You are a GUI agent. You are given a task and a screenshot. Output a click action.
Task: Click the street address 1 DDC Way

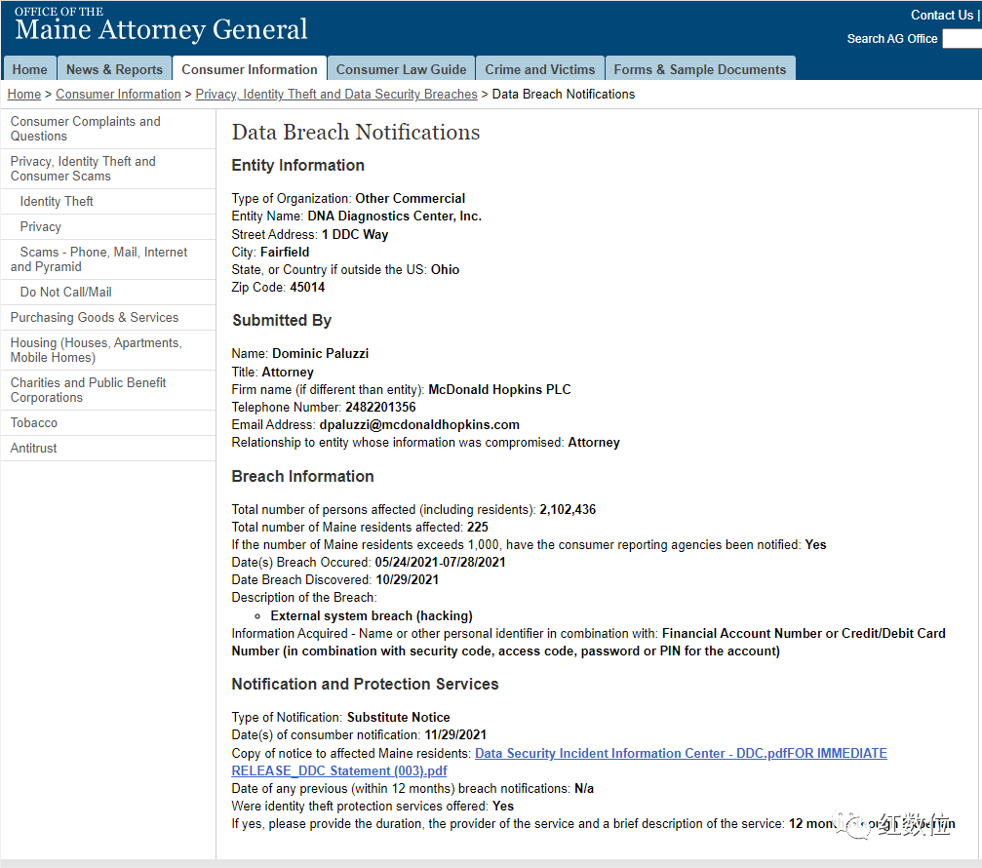355,235
